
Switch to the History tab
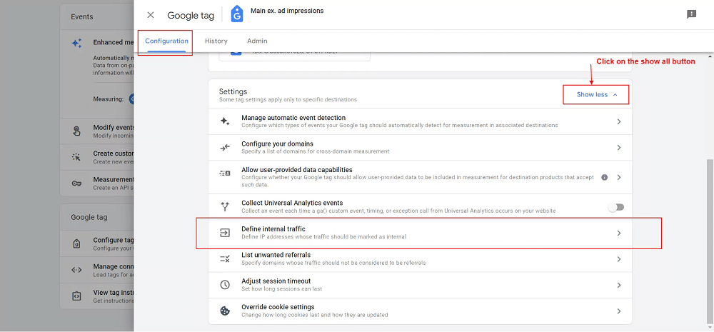tap(216, 41)
